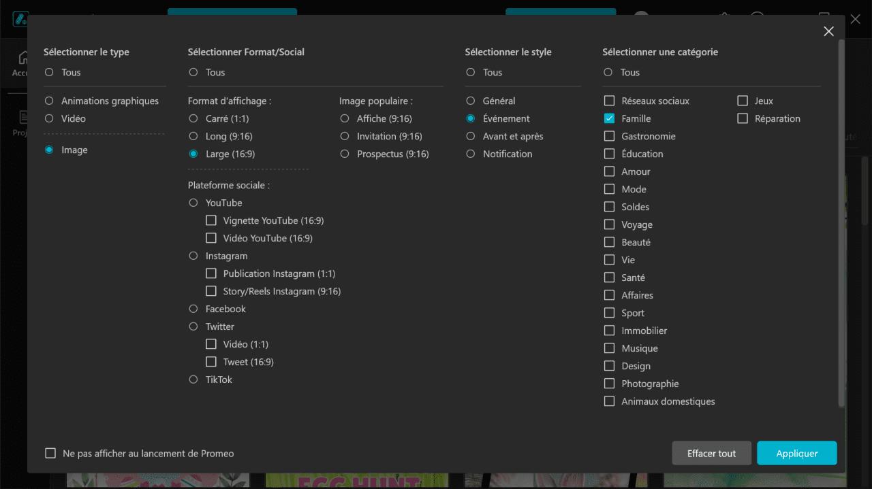
Task: Check Jeux category
Action: click(x=743, y=101)
